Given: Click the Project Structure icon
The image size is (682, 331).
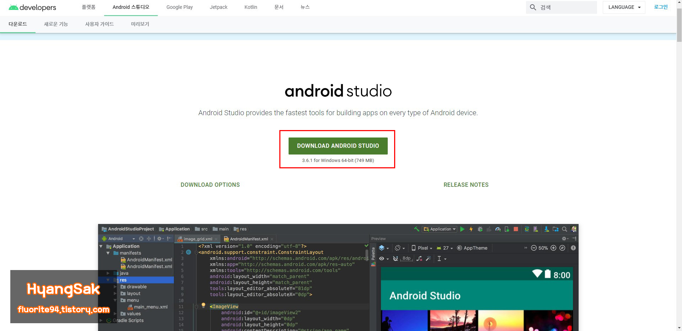Looking at the screenshot, I should [555, 229].
